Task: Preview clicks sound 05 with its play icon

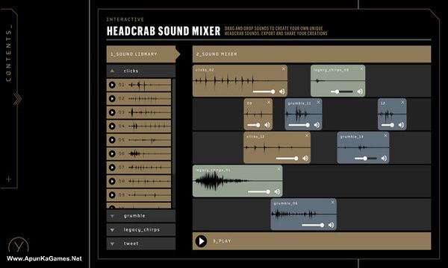Action: click(x=112, y=140)
